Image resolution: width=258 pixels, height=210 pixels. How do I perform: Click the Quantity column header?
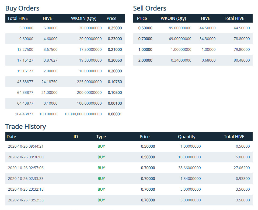(187, 137)
